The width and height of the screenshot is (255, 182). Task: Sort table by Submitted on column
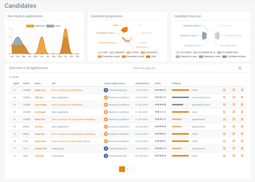click(x=142, y=83)
